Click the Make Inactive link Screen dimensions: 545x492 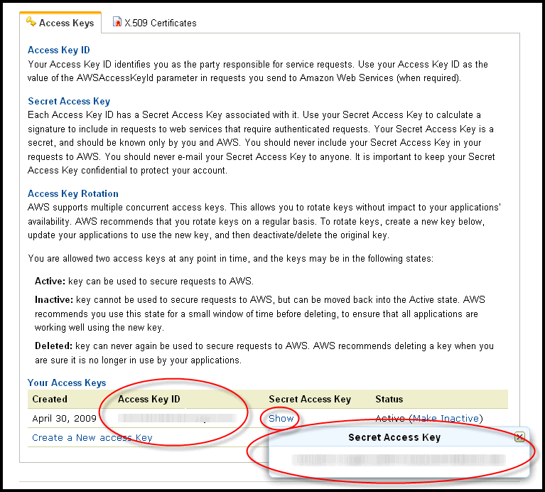pyautogui.click(x=446, y=418)
